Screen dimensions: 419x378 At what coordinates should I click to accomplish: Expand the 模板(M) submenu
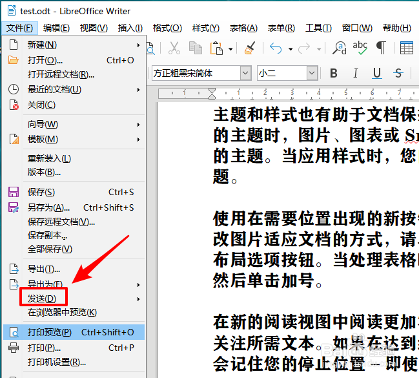(x=138, y=140)
